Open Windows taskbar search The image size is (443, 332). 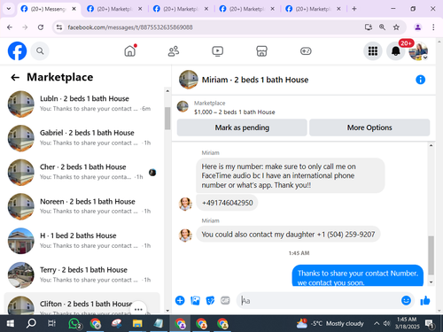pos(31,323)
